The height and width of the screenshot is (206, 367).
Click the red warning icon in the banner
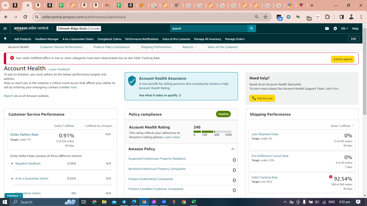coord(12,58)
